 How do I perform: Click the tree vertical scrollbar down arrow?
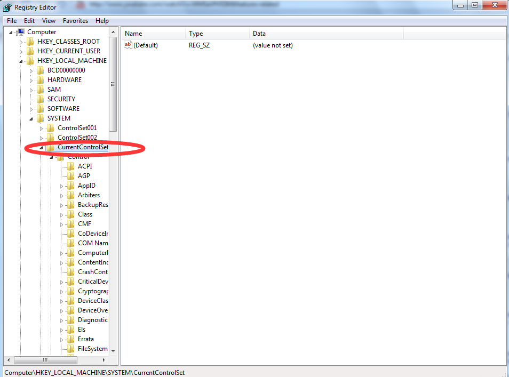coord(113,351)
